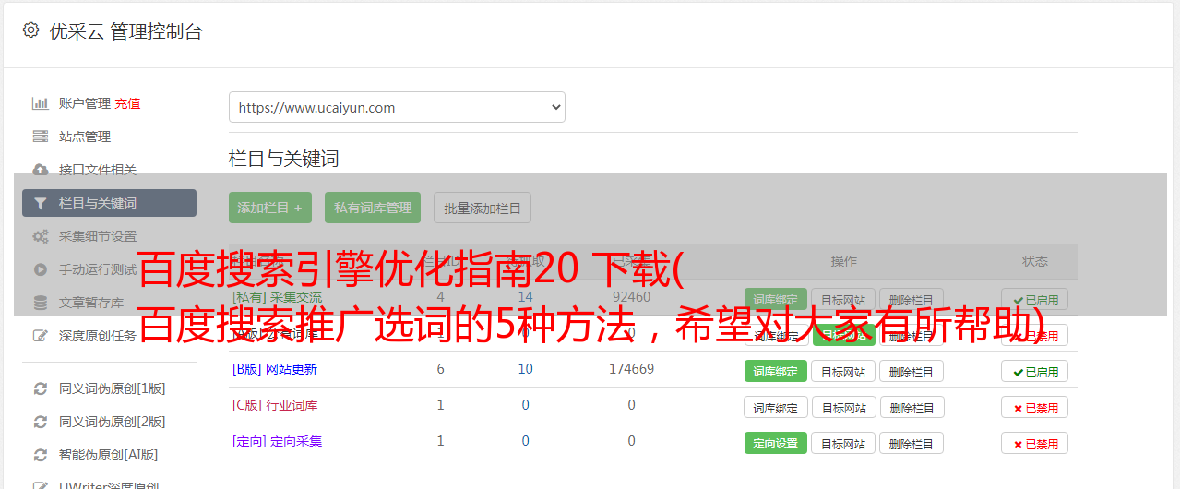Open 智能伪原创[AI版] menu item
Viewport: 1180px width, 489px height.
(x=109, y=455)
